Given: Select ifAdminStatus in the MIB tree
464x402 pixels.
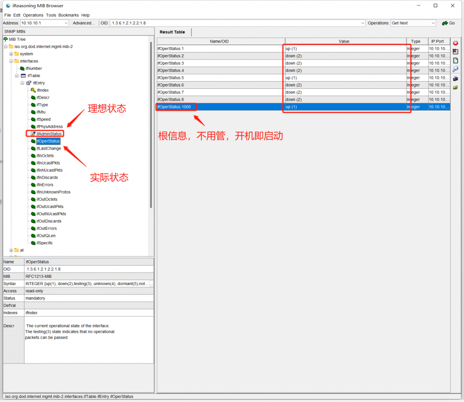Looking at the screenshot, I should click(x=49, y=134).
